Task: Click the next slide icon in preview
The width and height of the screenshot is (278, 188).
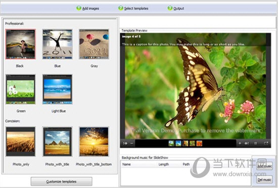Action: pyautogui.click(x=247, y=143)
